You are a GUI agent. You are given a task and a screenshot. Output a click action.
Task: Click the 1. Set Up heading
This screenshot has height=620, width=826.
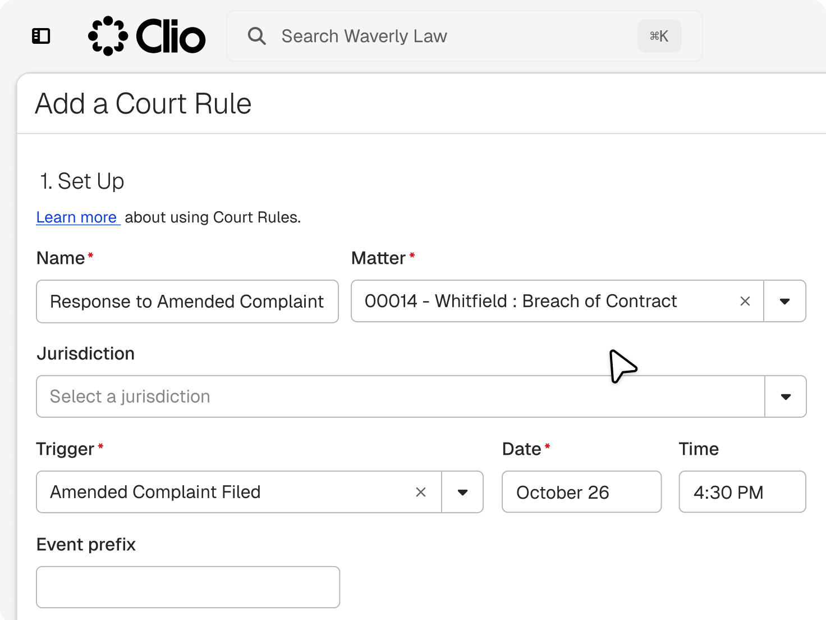pyautogui.click(x=82, y=181)
